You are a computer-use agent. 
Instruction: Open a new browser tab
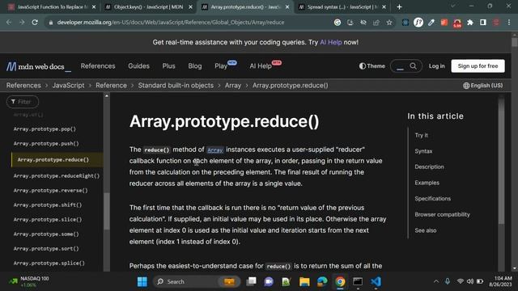click(x=399, y=7)
